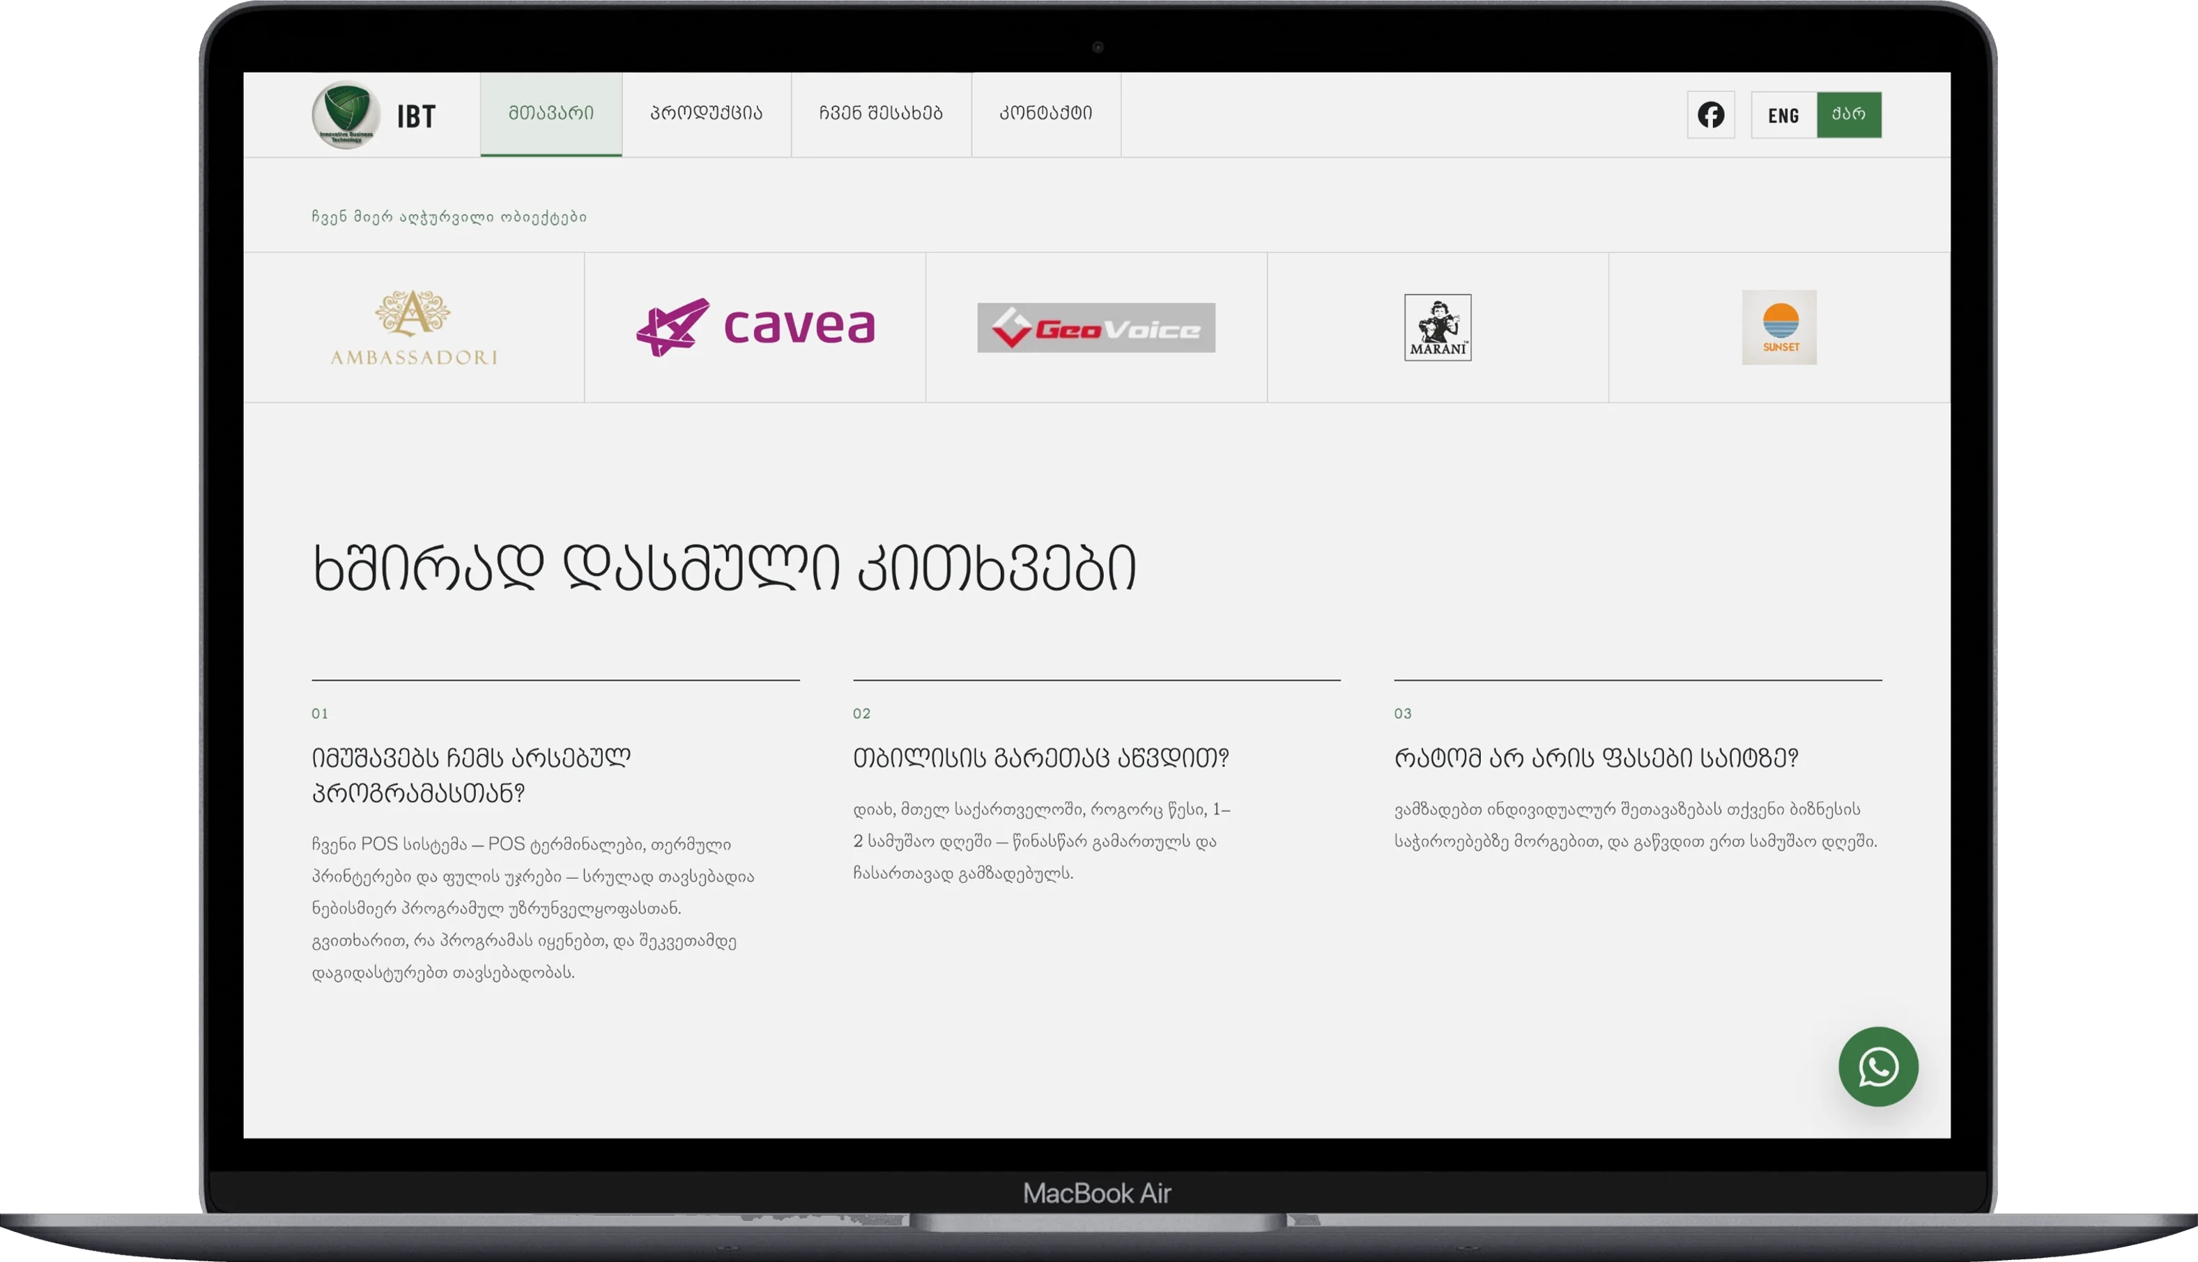The height and width of the screenshot is (1262, 2198).
Task: Open the ჩვენ შესახებ nav tab
Action: click(880, 114)
